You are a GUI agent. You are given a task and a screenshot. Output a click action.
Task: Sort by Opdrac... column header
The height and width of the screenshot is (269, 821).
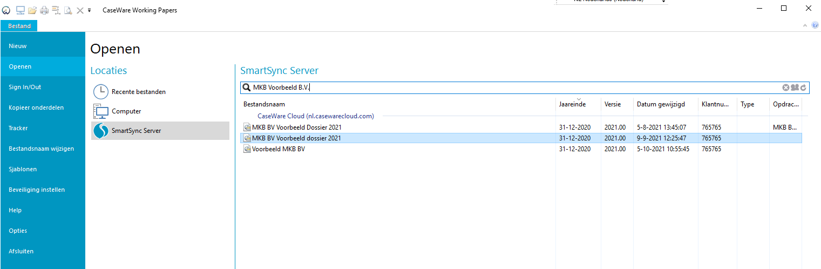pyautogui.click(x=786, y=104)
